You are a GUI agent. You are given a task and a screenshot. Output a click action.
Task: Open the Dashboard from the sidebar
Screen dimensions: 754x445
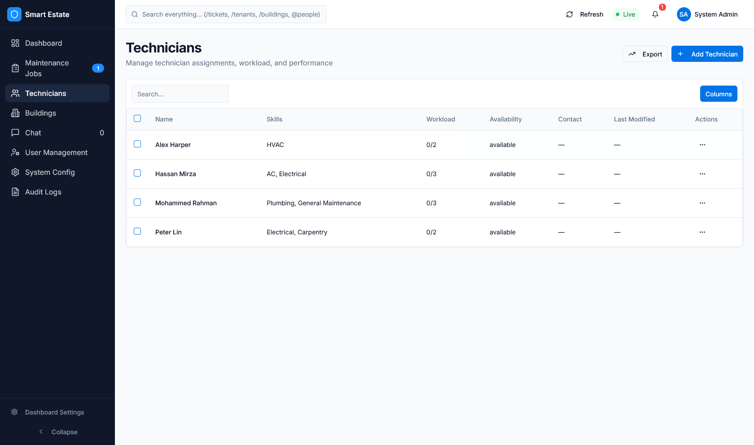click(15, 43)
